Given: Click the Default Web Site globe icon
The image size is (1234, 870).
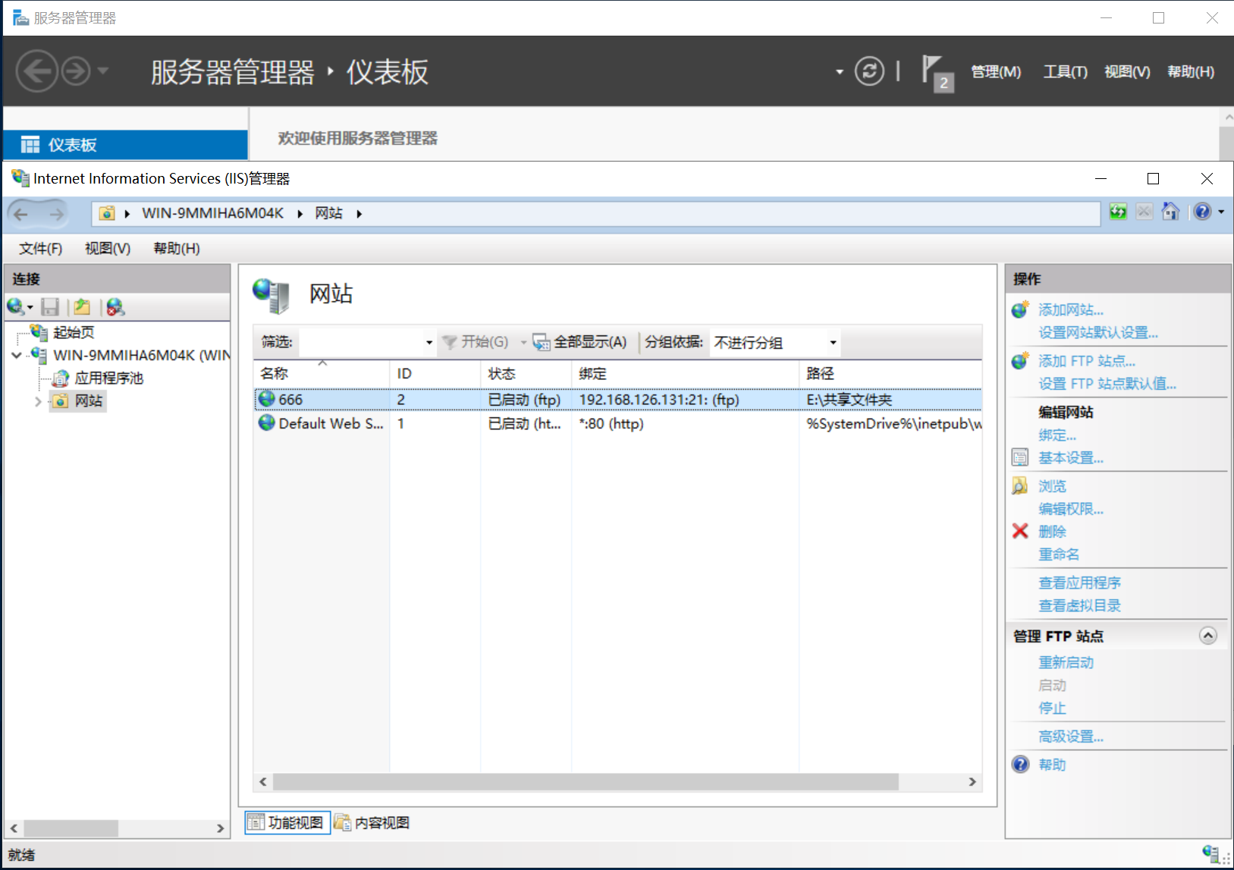Looking at the screenshot, I should click(266, 422).
